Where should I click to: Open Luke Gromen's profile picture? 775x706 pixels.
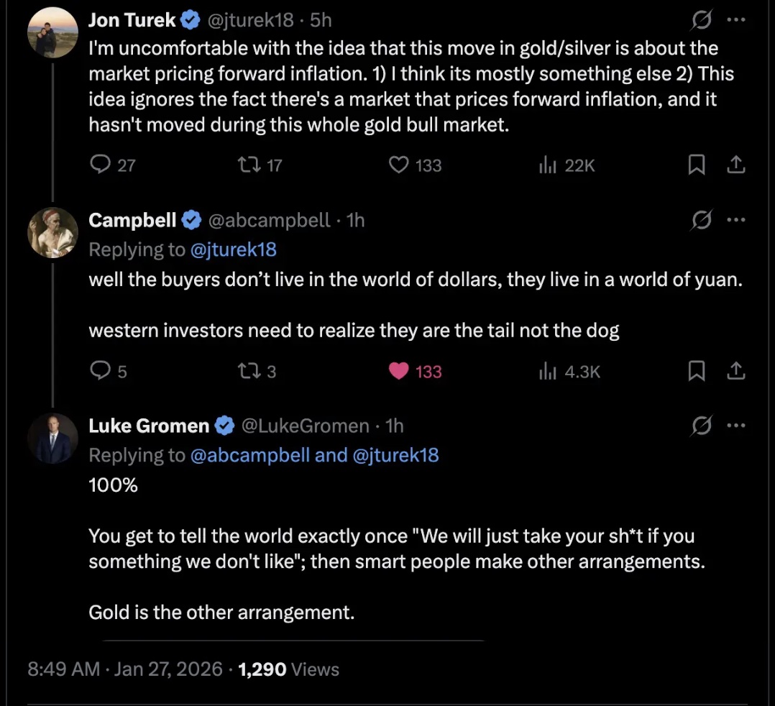(x=52, y=438)
